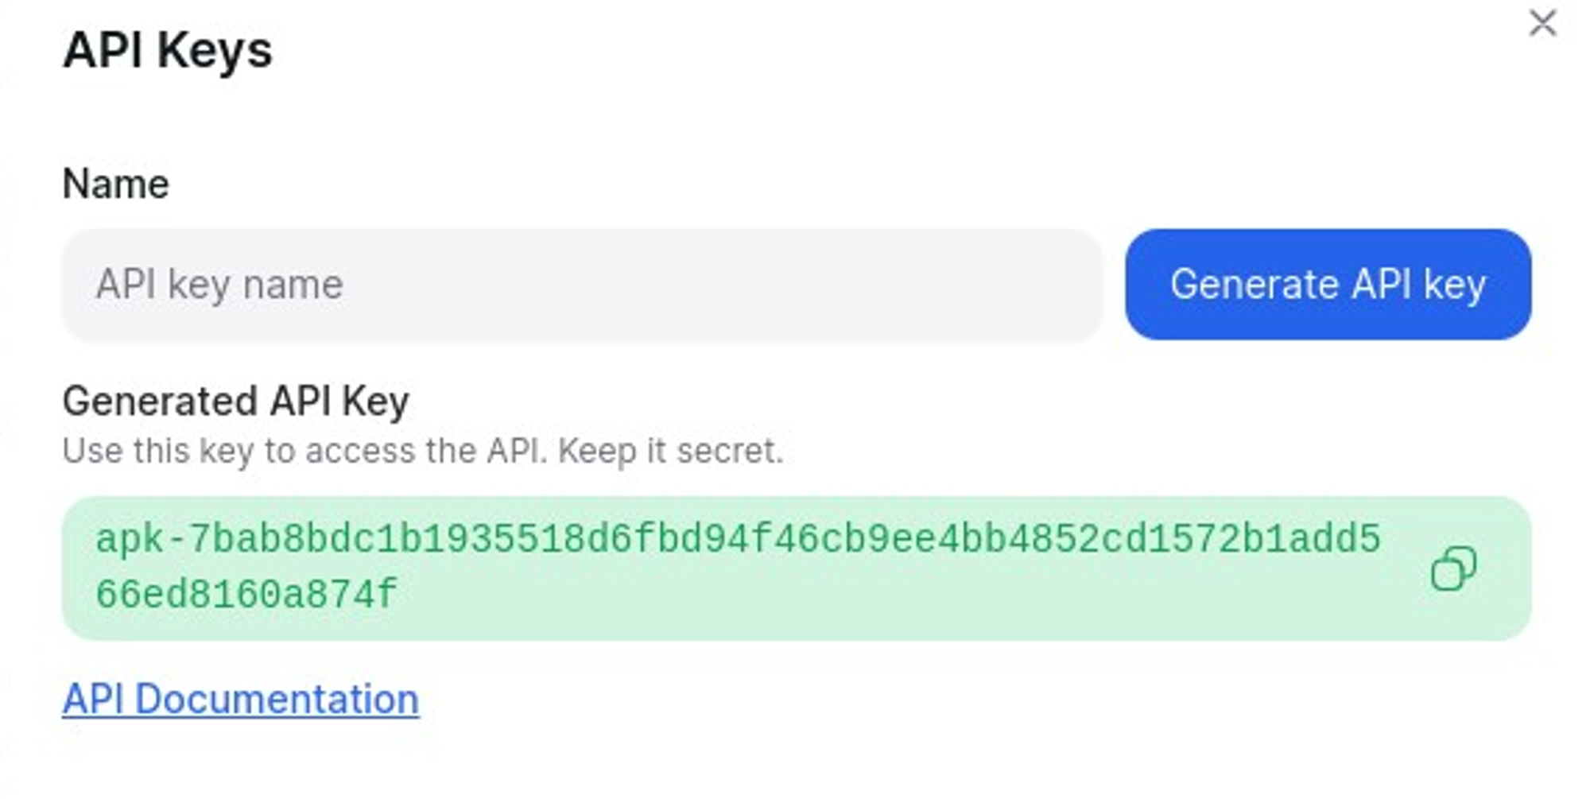The width and height of the screenshot is (1590, 799).
Task: Select the apk-7bab8bdc key value
Action: (x=739, y=541)
